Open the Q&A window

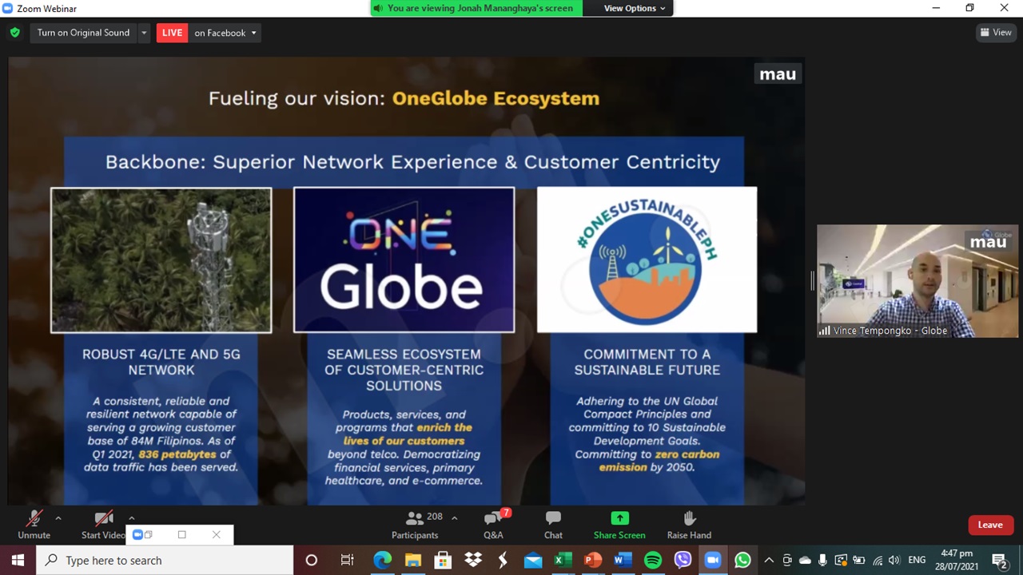coord(493,525)
